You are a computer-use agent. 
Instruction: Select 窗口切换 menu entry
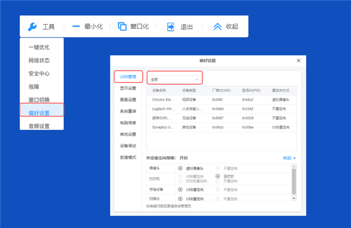pos(39,100)
